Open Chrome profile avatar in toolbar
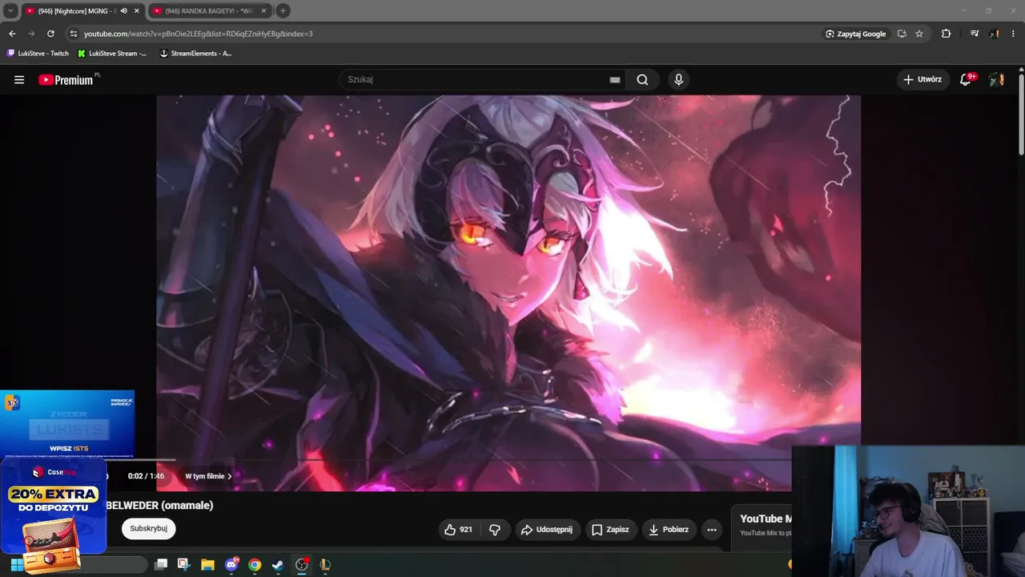This screenshot has height=577, width=1025. 995,34
